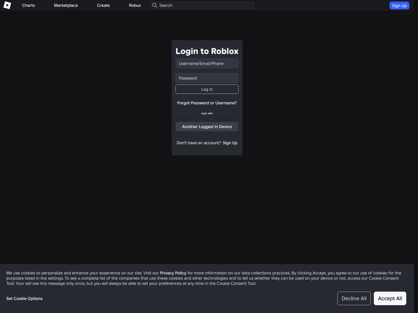Click Decline All cookies button
418x313 pixels.
click(354, 298)
